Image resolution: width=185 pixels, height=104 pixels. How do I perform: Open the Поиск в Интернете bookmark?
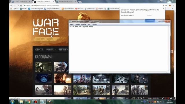[x=36, y=9]
